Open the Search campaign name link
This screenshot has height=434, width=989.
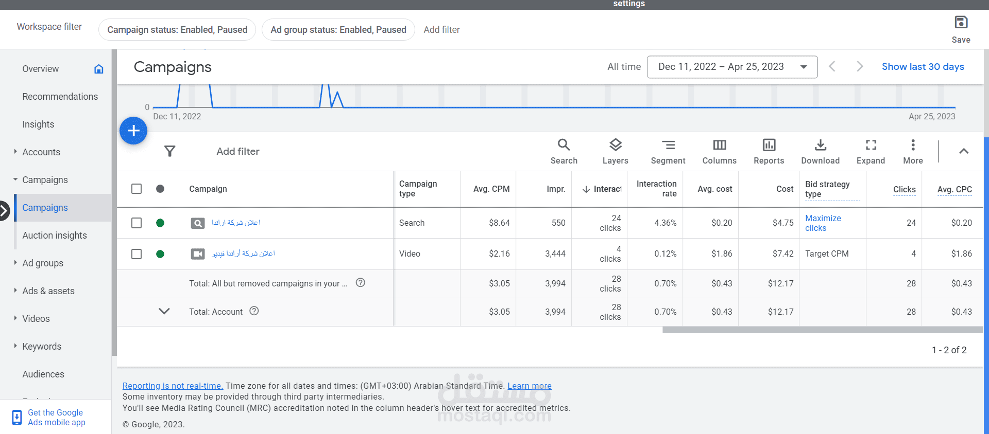click(x=236, y=223)
